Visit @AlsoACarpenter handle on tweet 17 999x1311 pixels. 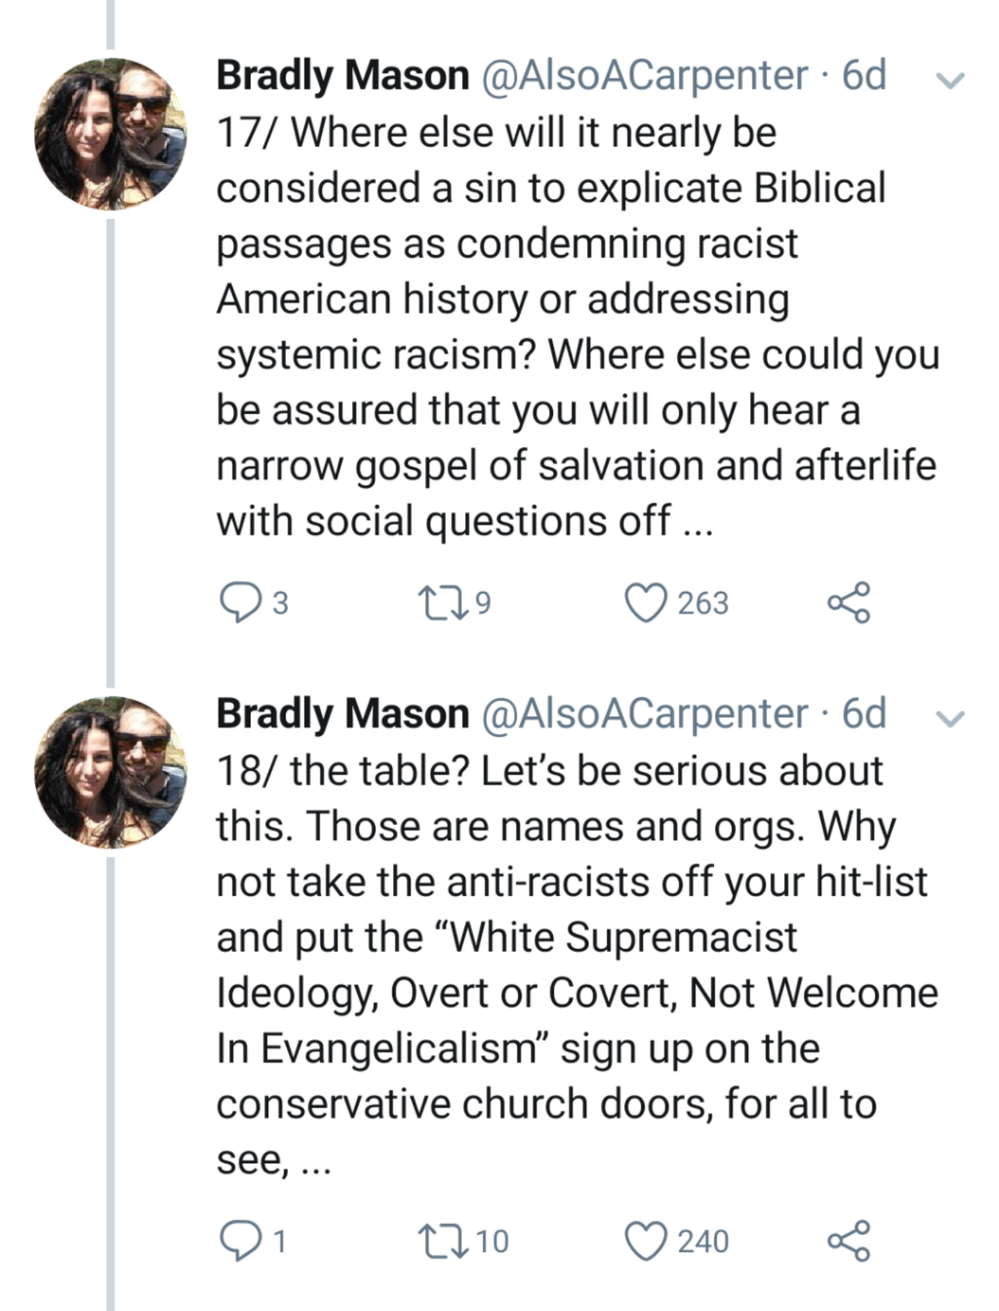(x=644, y=76)
